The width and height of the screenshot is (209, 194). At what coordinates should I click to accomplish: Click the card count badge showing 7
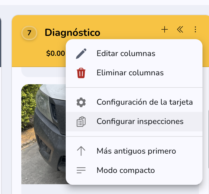click(29, 33)
